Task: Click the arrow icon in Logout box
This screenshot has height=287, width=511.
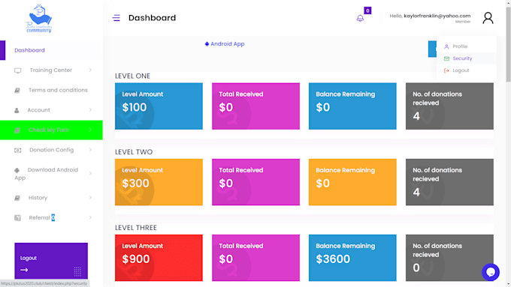Action: click(24, 270)
